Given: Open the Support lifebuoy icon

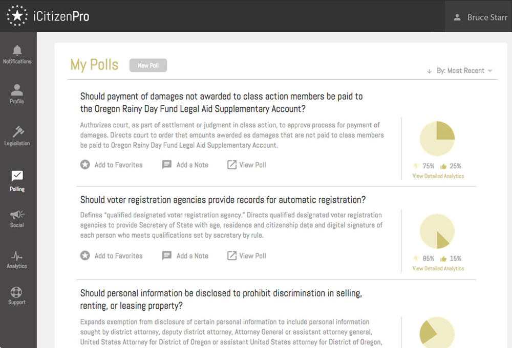Looking at the screenshot, I should [x=17, y=292].
